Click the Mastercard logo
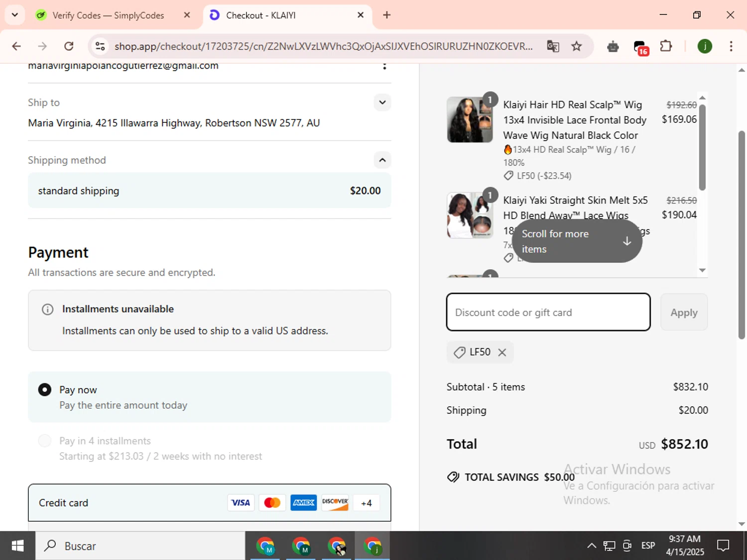Screen dimensions: 747x560 coord(272,503)
